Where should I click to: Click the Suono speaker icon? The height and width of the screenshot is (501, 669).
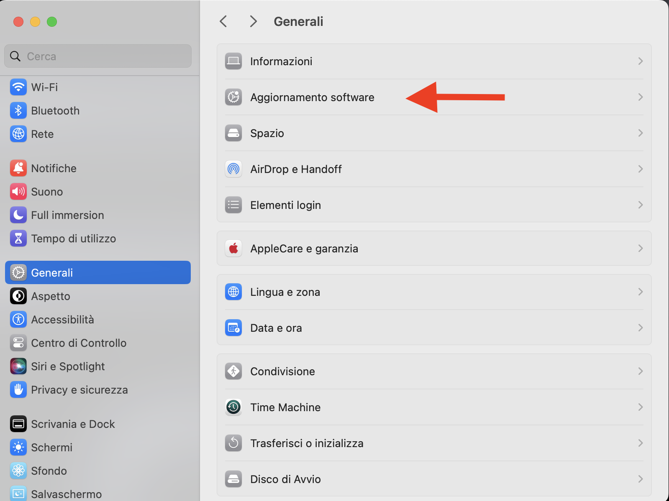click(18, 192)
